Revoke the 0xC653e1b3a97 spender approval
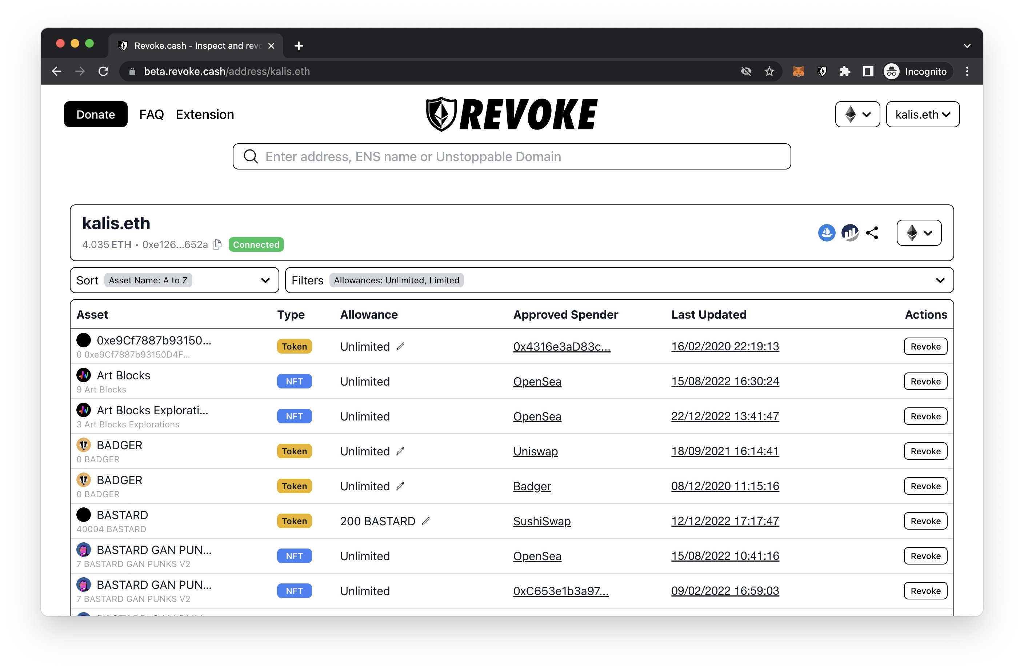 925,591
